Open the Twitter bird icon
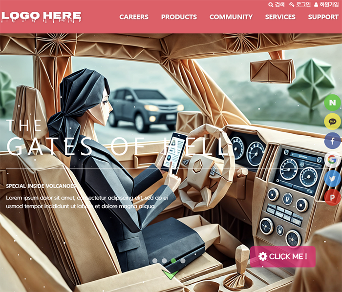This screenshot has width=342, height=292. pos(332,179)
